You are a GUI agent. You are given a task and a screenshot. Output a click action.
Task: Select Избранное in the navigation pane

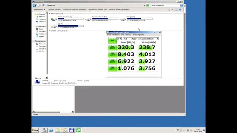click(x=40, y=14)
